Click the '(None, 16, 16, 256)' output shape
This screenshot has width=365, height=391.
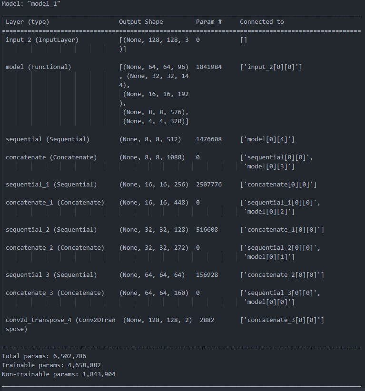pos(154,185)
